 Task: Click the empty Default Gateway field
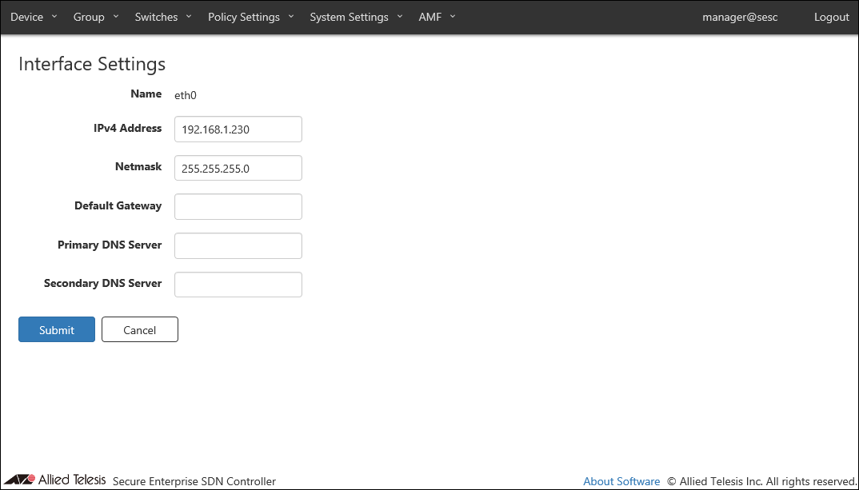point(238,206)
